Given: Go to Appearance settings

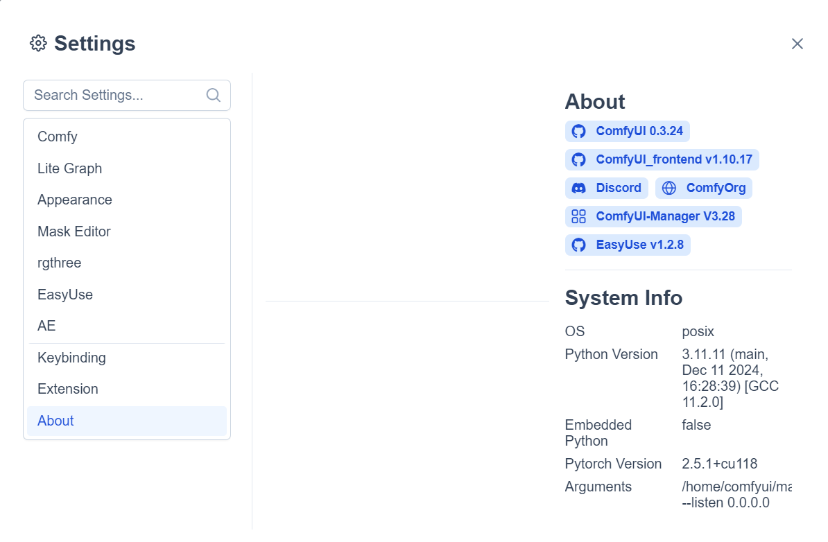Looking at the screenshot, I should (75, 200).
